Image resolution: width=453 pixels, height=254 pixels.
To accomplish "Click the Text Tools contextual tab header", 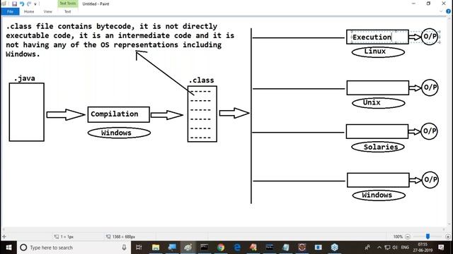I will pos(68,4).
